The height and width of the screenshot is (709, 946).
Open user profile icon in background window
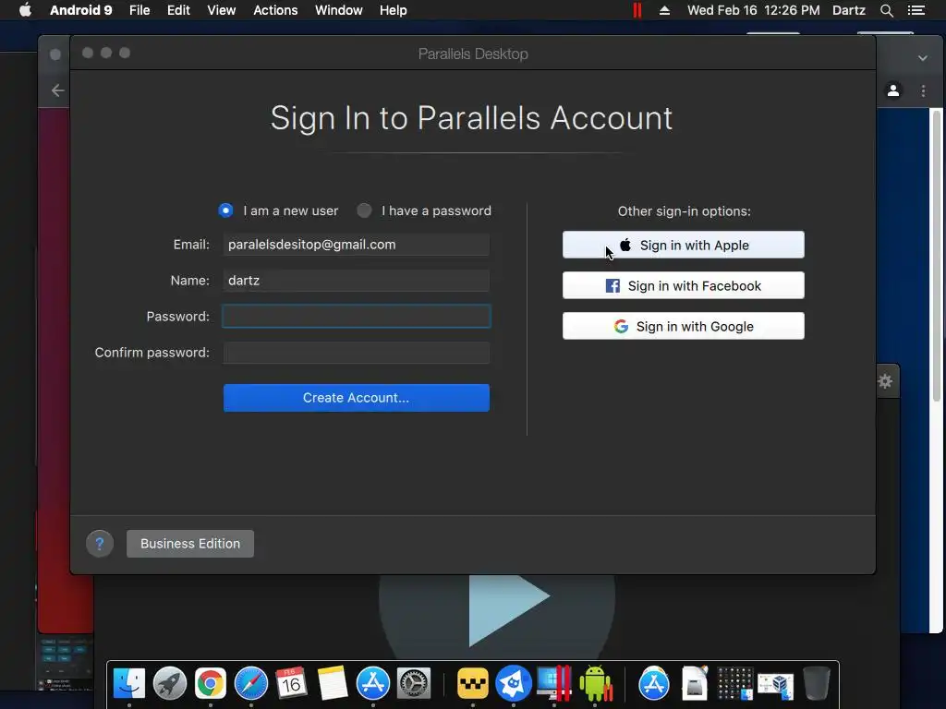click(893, 90)
